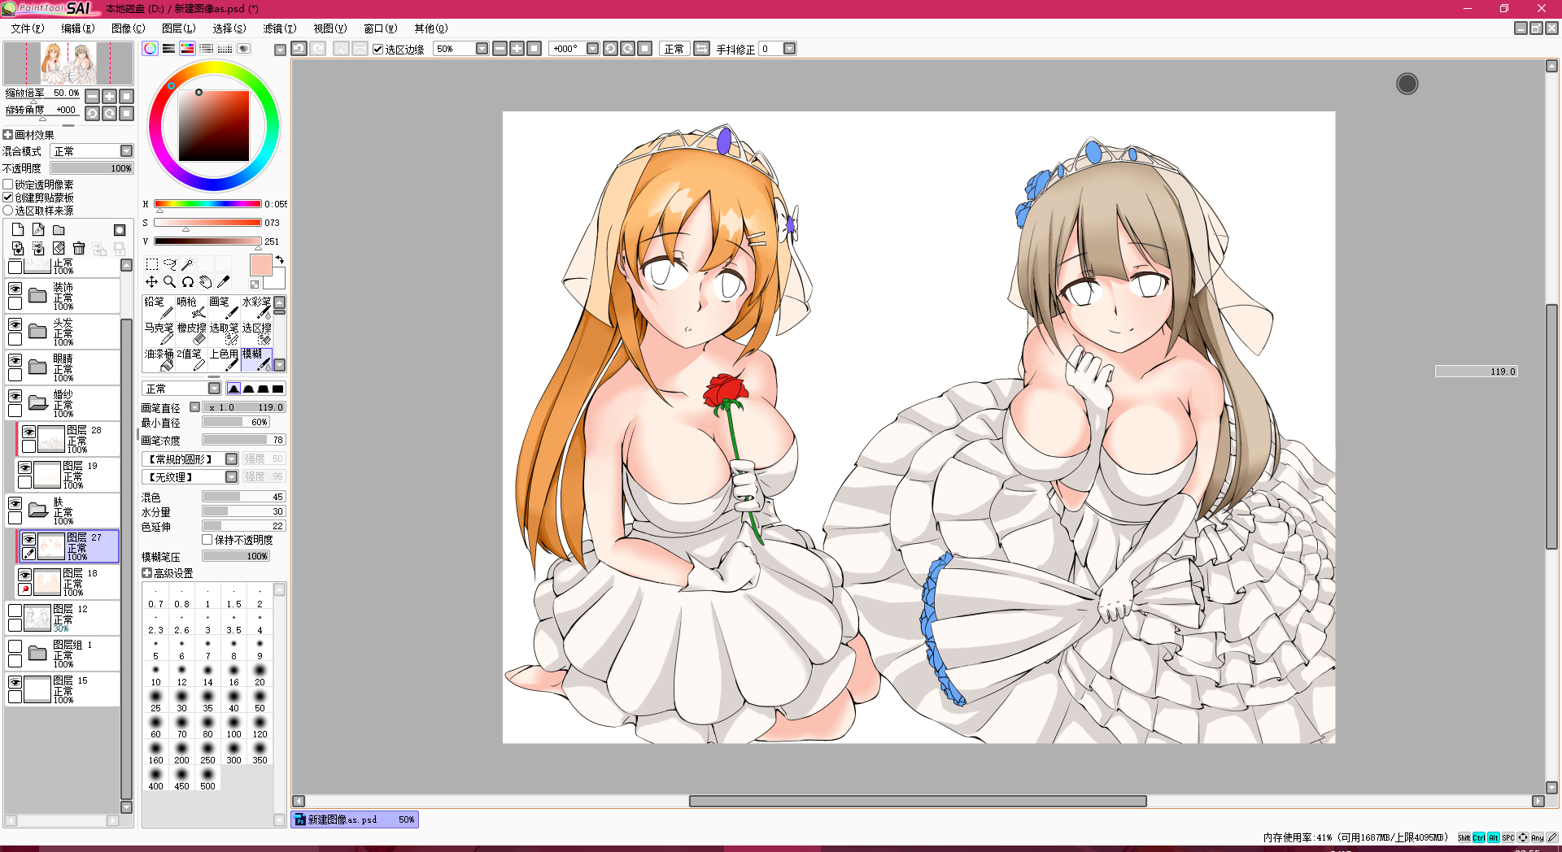Check the 保持不透明度 checkbox

coord(207,540)
